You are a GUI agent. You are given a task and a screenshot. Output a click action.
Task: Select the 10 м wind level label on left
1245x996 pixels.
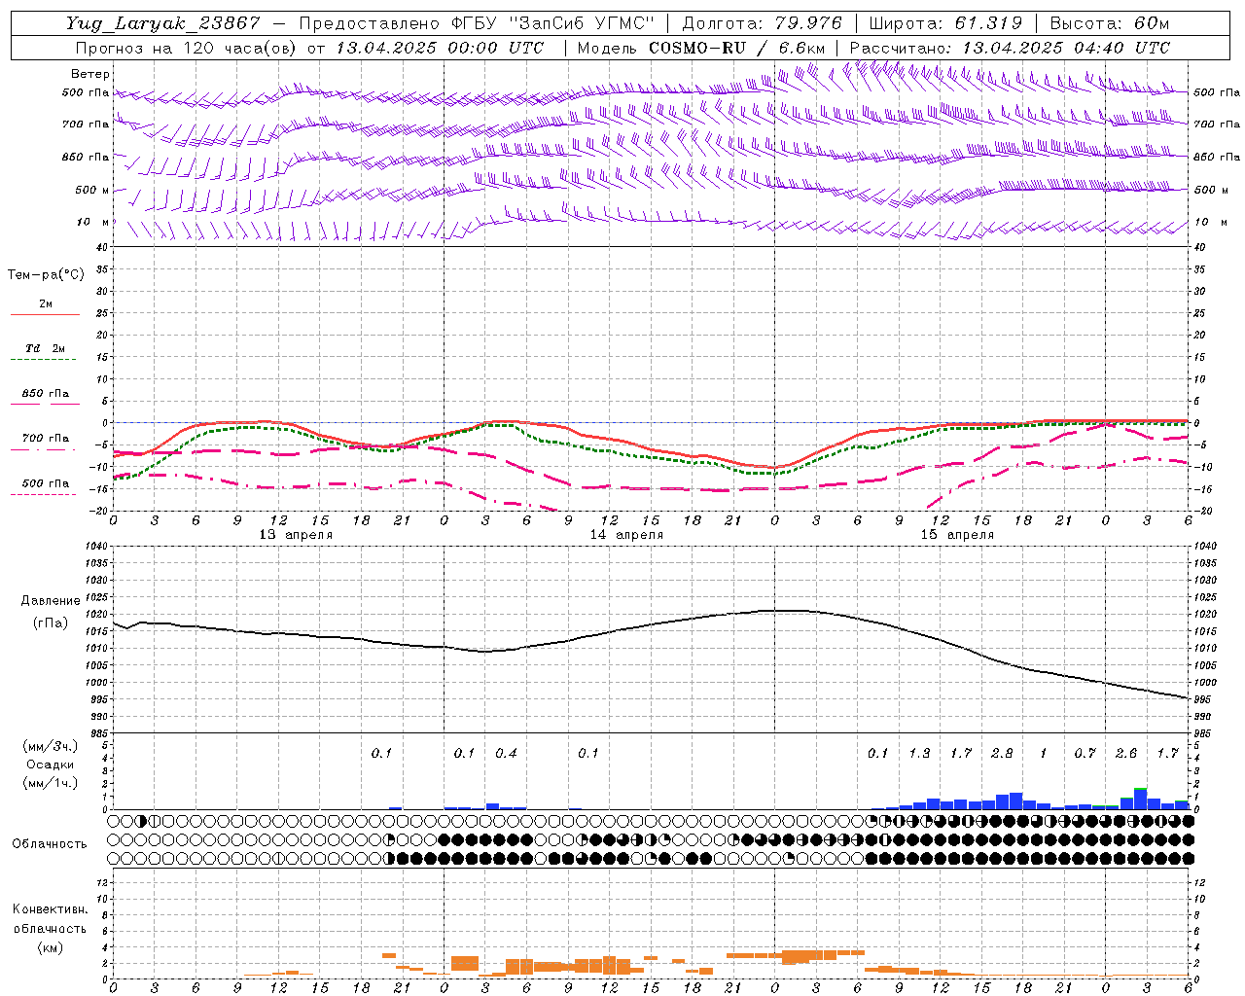[93, 222]
